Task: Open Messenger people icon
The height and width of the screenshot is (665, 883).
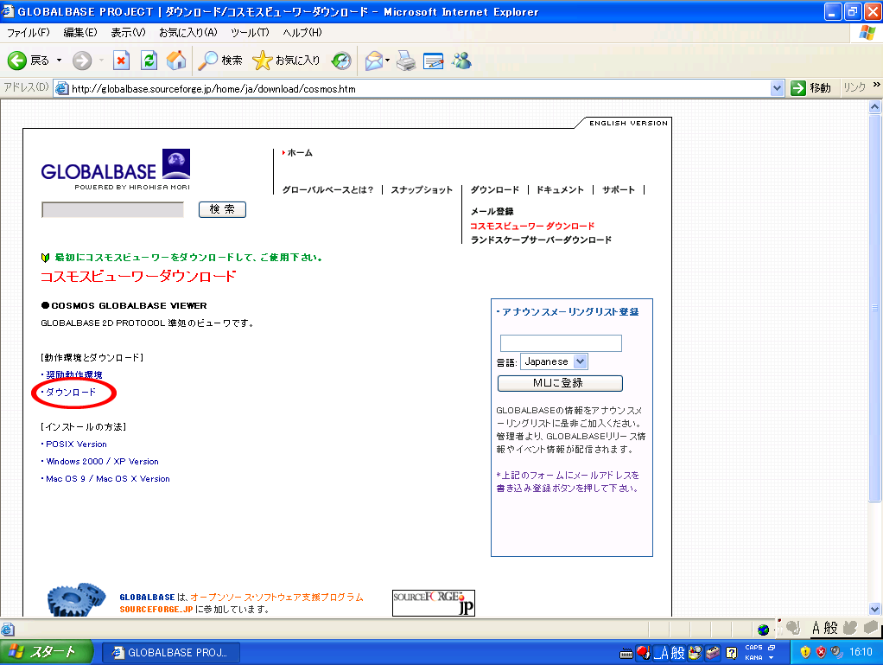Action: 461,61
